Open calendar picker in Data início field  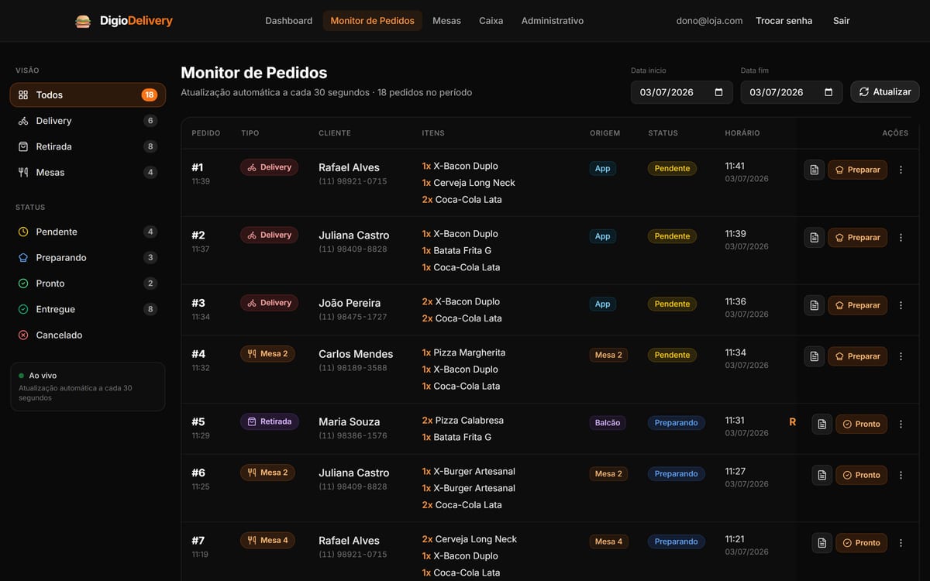[x=718, y=92]
